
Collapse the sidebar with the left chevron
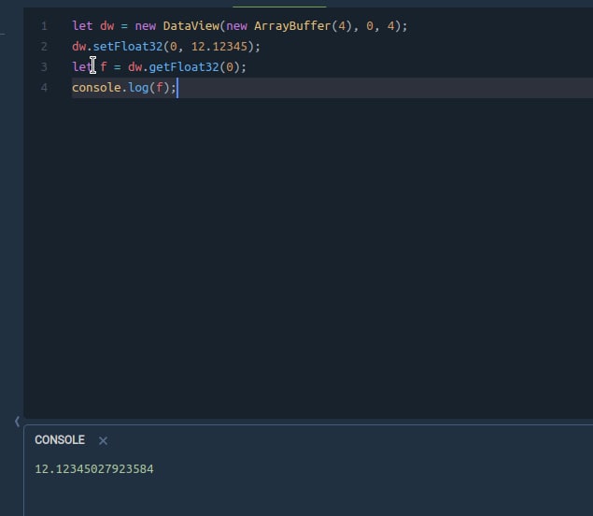17,422
